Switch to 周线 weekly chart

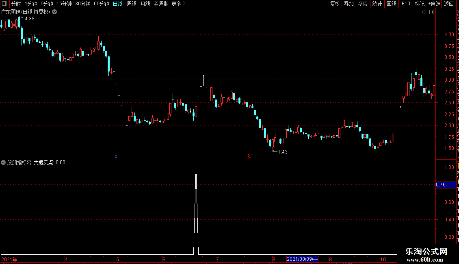pos(132,4)
